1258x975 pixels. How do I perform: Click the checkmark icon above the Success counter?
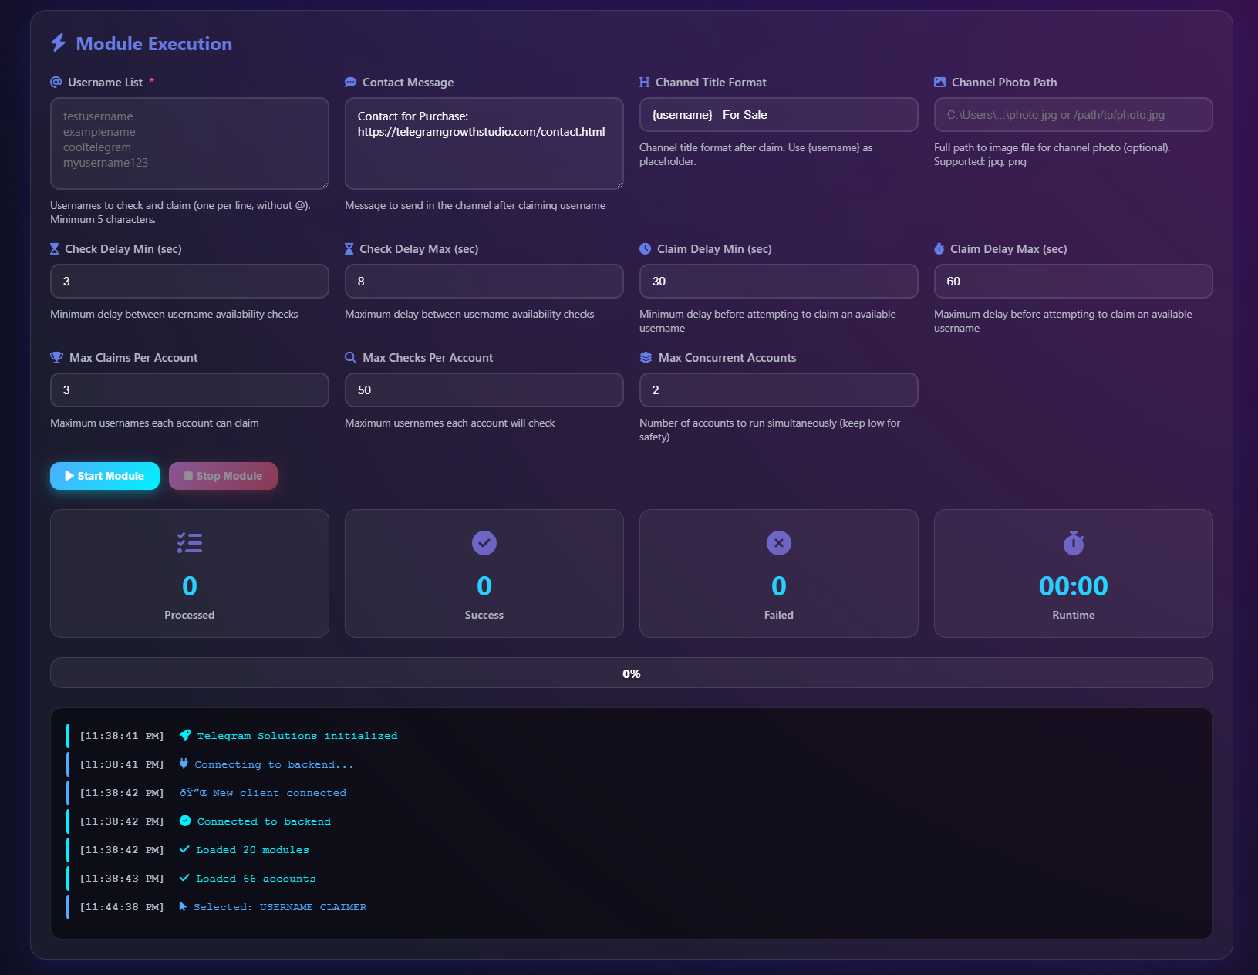coord(484,542)
